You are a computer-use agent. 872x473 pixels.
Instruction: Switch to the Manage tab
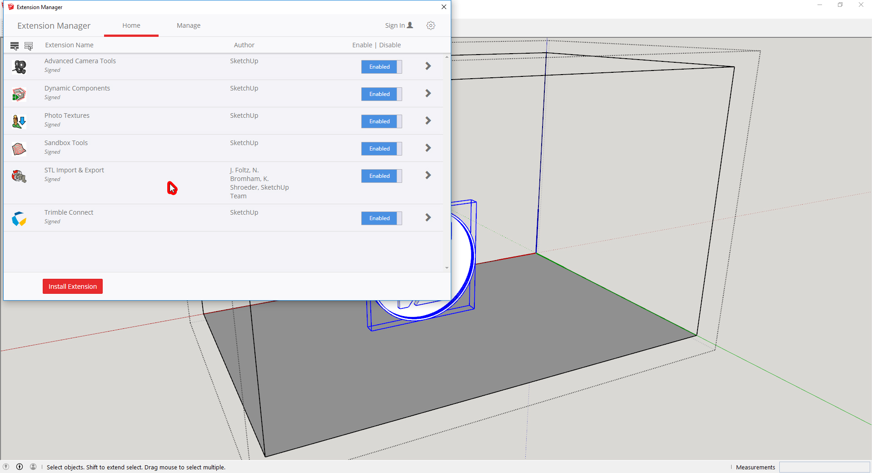[189, 25]
